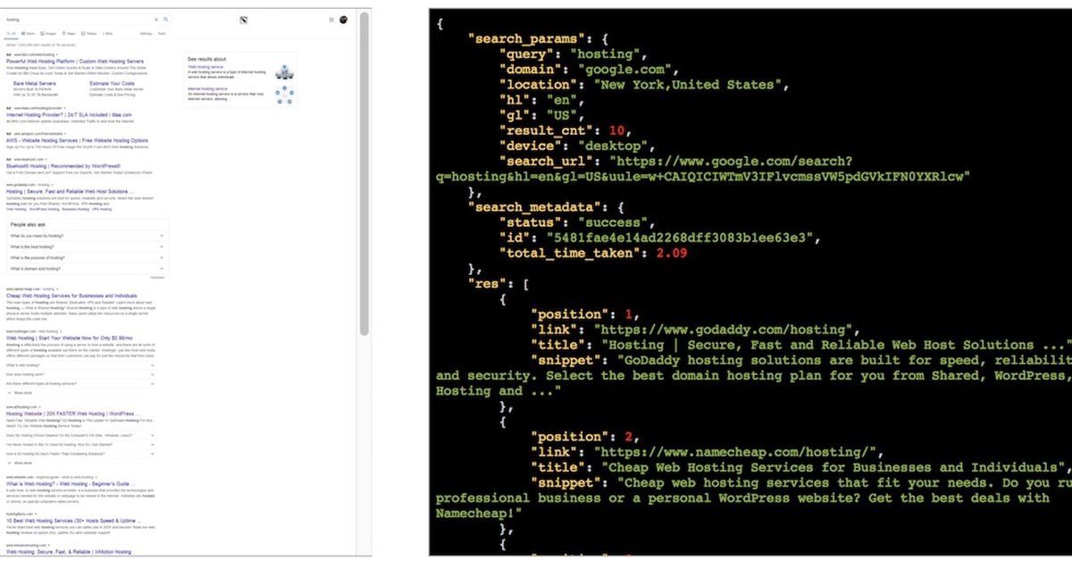Image resolution: width=1072 pixels, height=561 pixels.
Task: Expand 'What is domain and hosting?' question
Action: (88, 268)
